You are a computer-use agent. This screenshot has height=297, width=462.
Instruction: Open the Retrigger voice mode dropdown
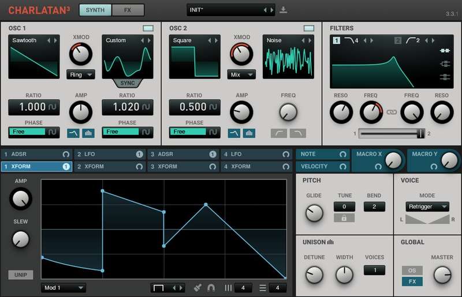427,206
